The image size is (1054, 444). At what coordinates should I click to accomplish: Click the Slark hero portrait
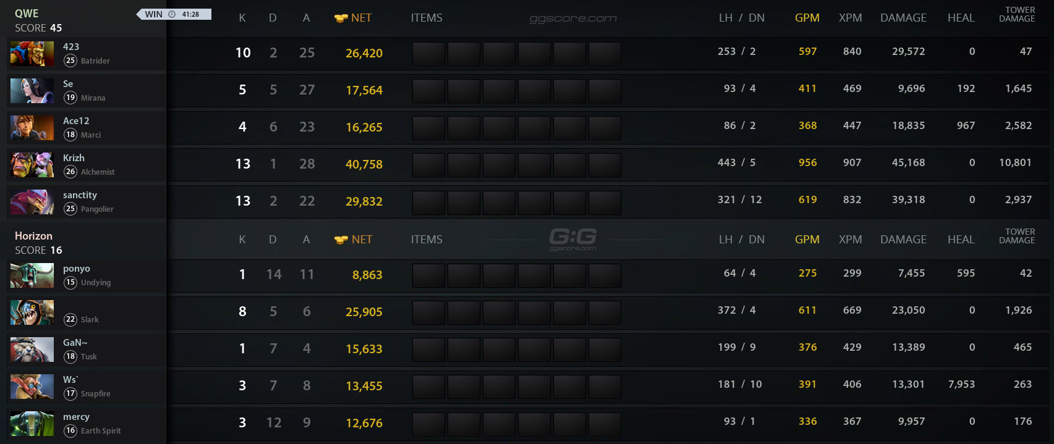(32, 312)
